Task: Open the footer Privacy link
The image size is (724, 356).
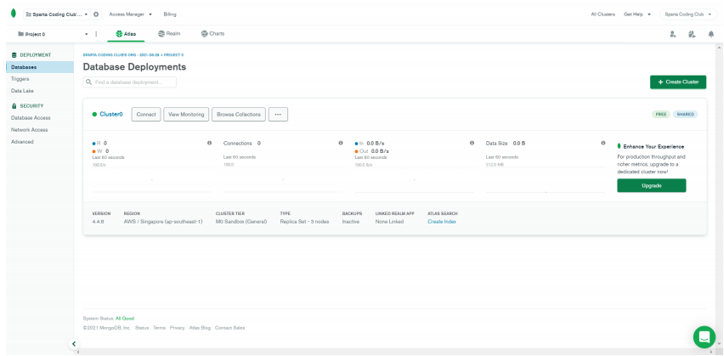Action: 178,328
